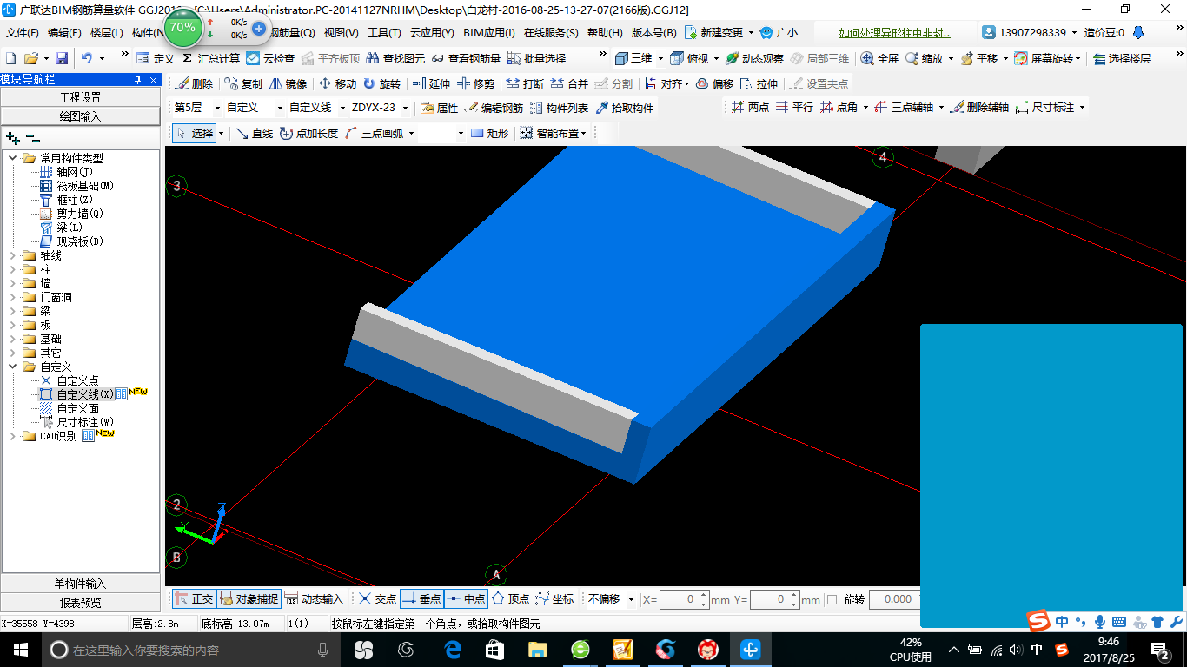Image resolution: width=1187 pixels, height=667 pixels.
Task: Toggle 动态输入 dynamic input
Action: (x=314, y=598)
